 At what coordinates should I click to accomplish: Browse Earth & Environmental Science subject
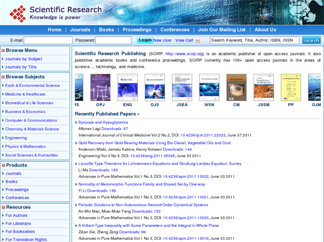(33, 85)
